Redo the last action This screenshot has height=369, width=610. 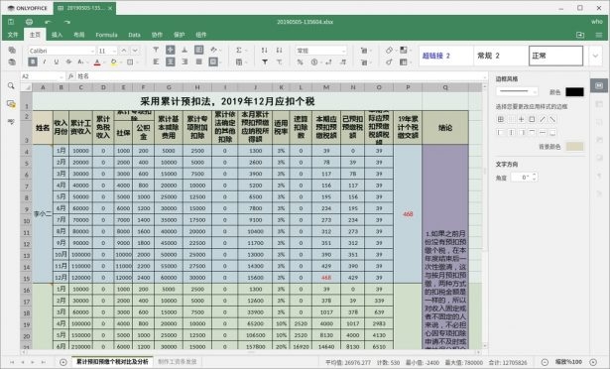(66, 22)
